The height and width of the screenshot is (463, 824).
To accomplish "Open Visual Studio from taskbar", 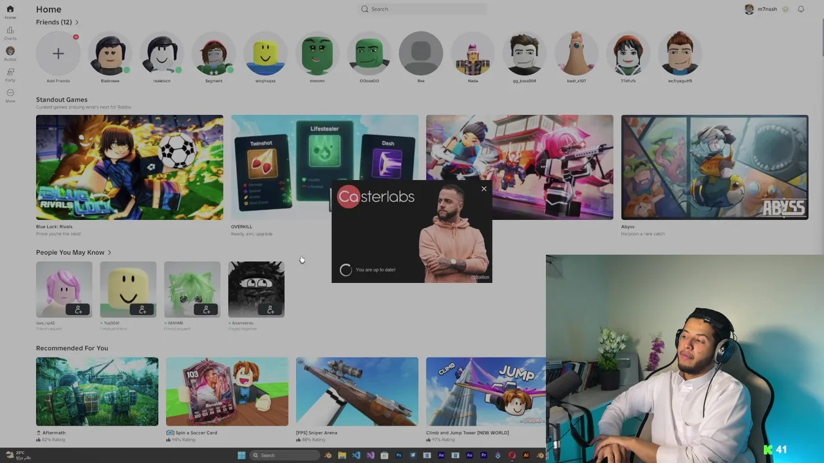I will pos(370,455).
